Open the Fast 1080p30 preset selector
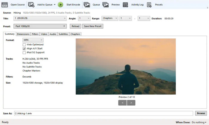This screenshot has width=209, height=125. click(40, 26)
